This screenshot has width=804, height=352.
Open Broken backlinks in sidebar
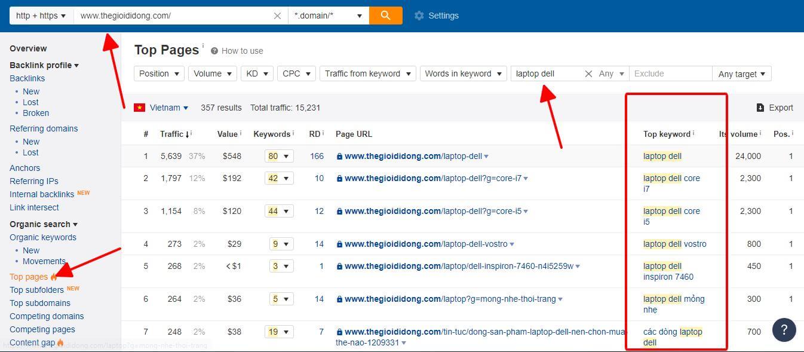[x=36, y=113]
